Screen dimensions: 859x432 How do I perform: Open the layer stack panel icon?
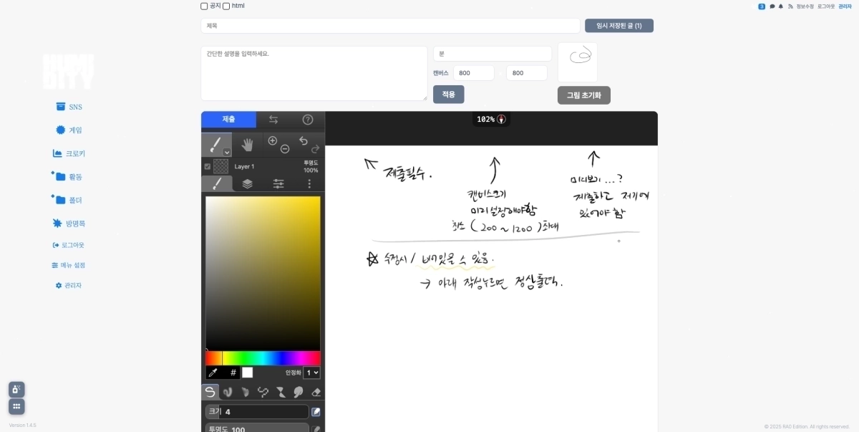pyautogui.click(x=247, y=183)
